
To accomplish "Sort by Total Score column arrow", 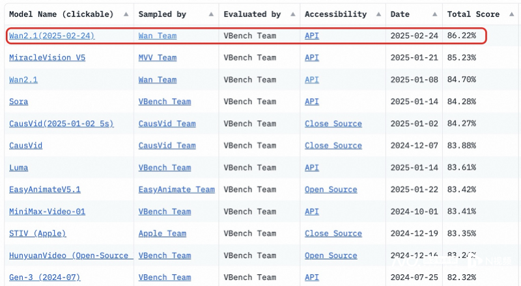I will click(x=511, y=14).
